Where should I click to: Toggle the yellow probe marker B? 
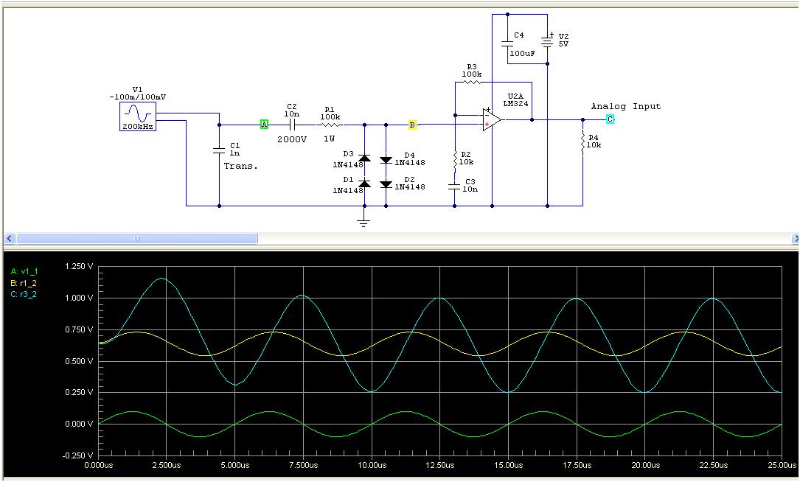(x=412, y=125)
